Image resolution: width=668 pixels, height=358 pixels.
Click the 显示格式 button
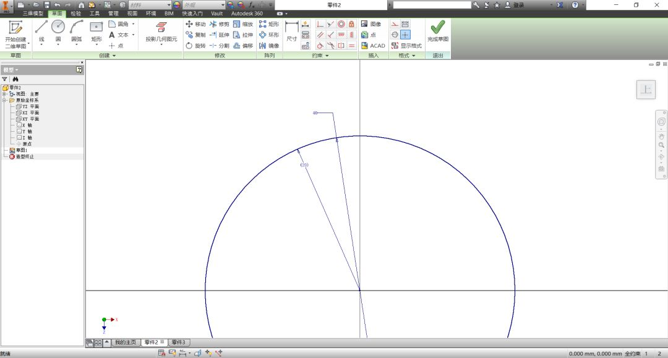[406, 46]
